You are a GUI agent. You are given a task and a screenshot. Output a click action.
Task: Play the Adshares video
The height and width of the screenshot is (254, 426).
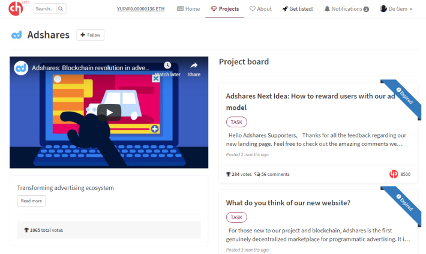tap(109, 112)
